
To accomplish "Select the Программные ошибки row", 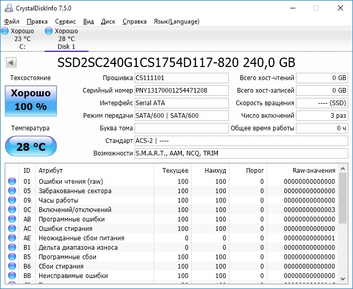I will [x=172, y=219].
